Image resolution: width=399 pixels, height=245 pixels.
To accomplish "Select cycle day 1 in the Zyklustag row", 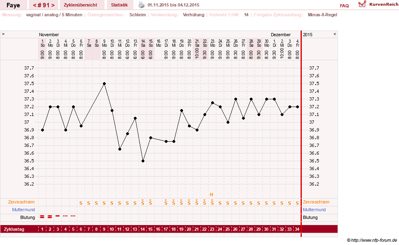I will coord(42,229).
